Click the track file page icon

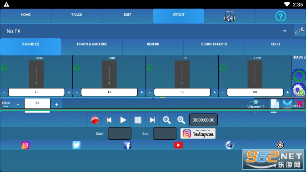coord(275,103)
